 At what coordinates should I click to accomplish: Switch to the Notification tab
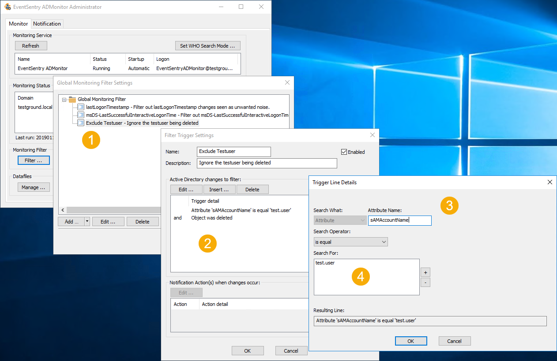(x=47, y=24)
